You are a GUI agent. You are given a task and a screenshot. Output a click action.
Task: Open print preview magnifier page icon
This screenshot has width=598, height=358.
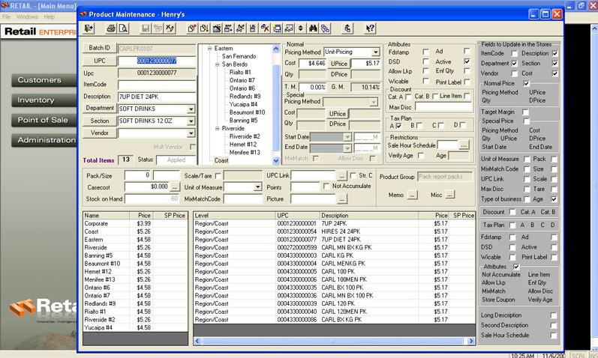pyautogui.click(x=123, y=28)
